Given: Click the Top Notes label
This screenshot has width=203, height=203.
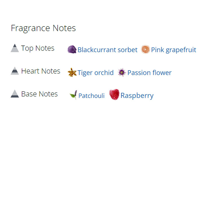Looking at the screenshot, I should coord(38,48).
